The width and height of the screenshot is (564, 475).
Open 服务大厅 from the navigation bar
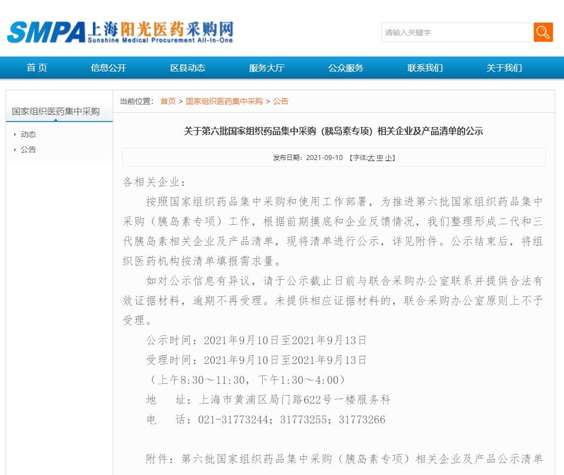266,68
